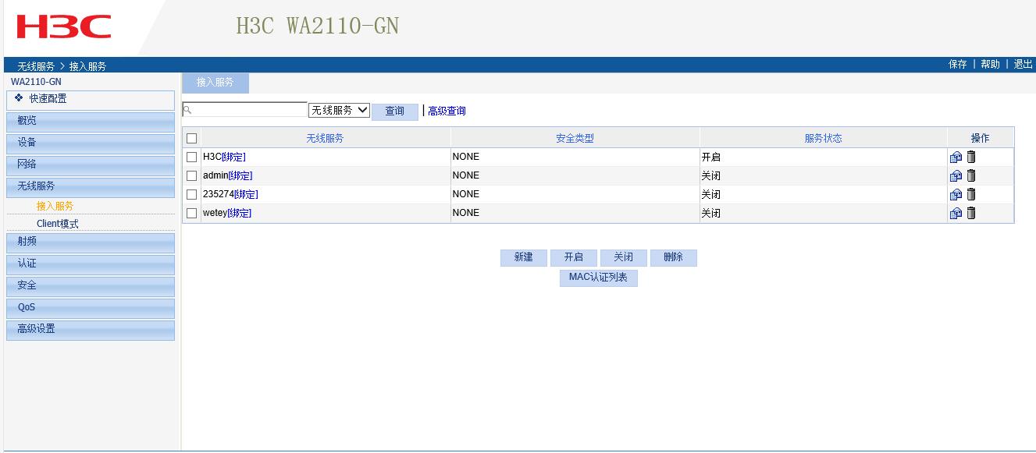Click the 新建 button
Viewport: 1036px width, 453px height.
[524, 257]
